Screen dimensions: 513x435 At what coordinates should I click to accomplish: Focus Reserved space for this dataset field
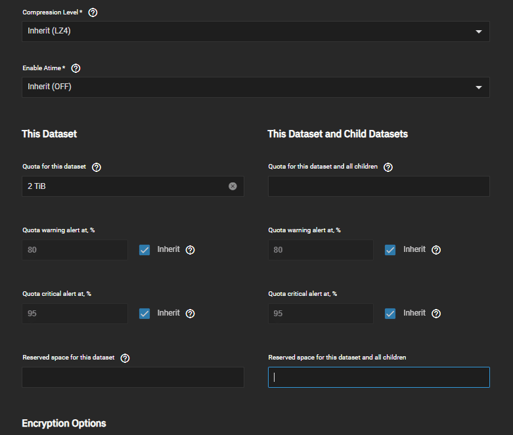(133, 377)
